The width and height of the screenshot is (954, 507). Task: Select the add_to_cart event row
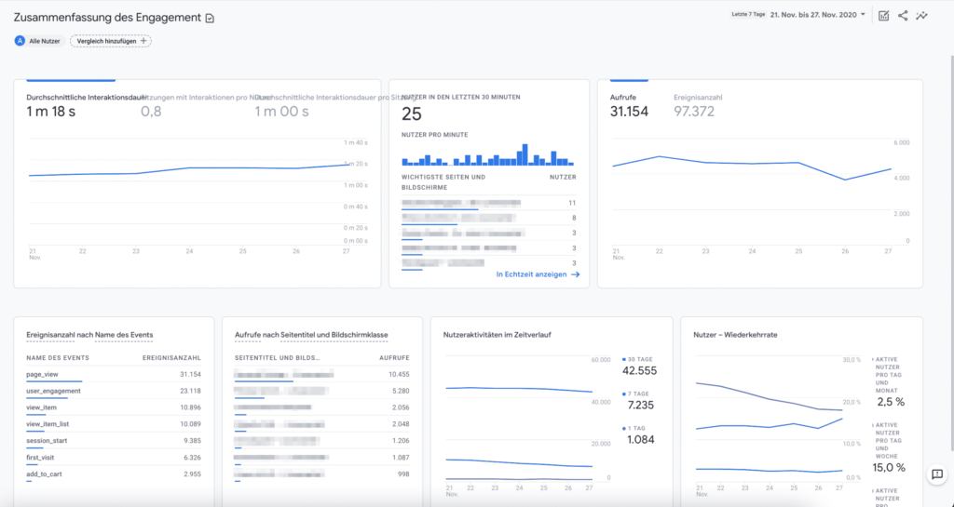[47, 474]
